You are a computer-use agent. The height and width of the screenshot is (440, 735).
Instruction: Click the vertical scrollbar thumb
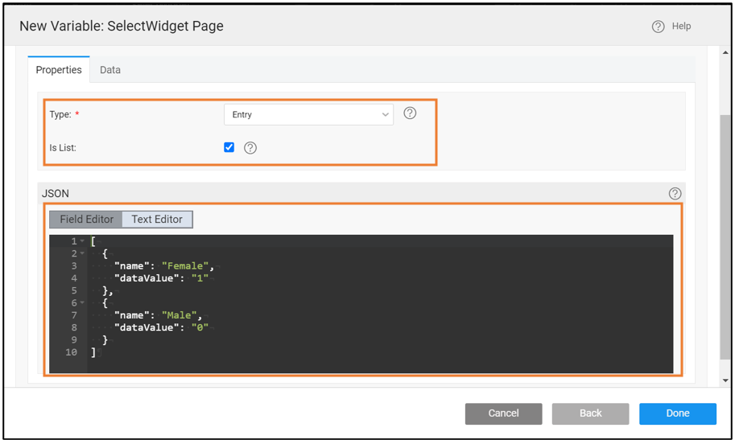725,233
